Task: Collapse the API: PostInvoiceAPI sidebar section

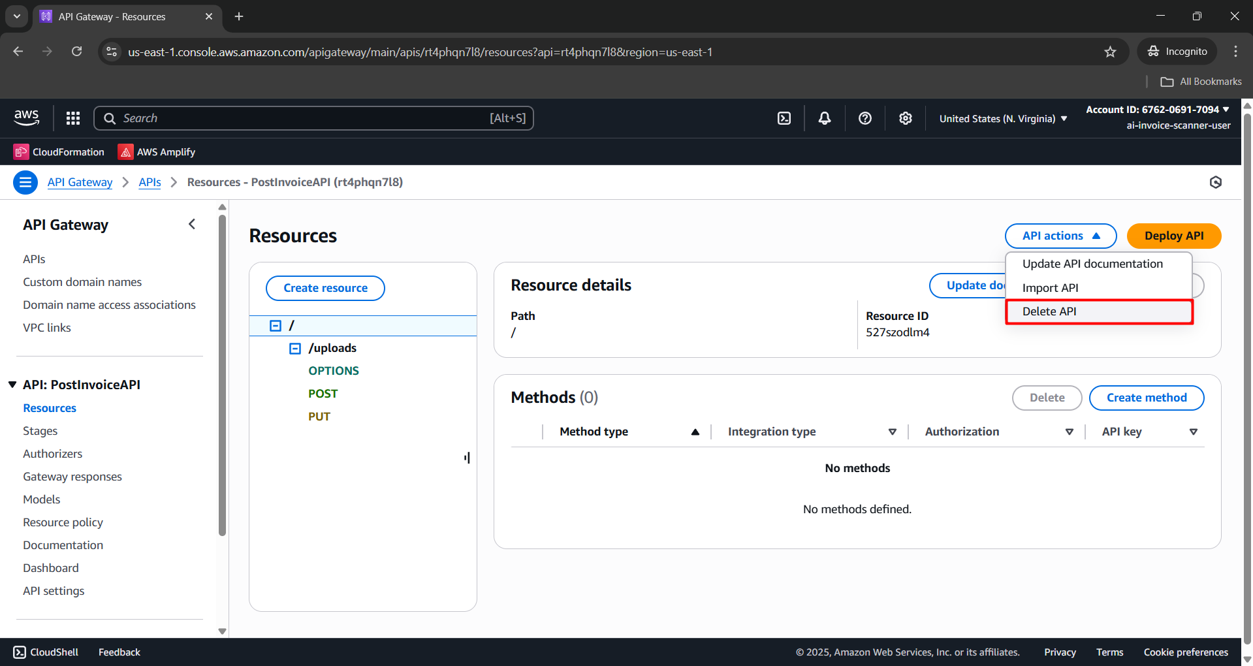Action: 12,384
